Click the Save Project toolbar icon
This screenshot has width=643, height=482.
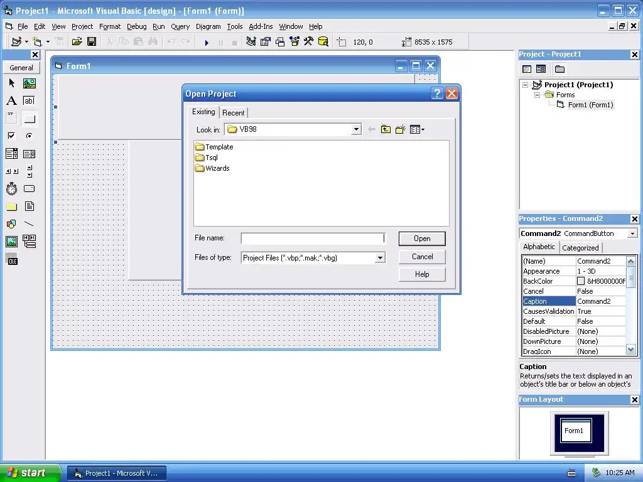pyautogui.click(x=92, y=42)
